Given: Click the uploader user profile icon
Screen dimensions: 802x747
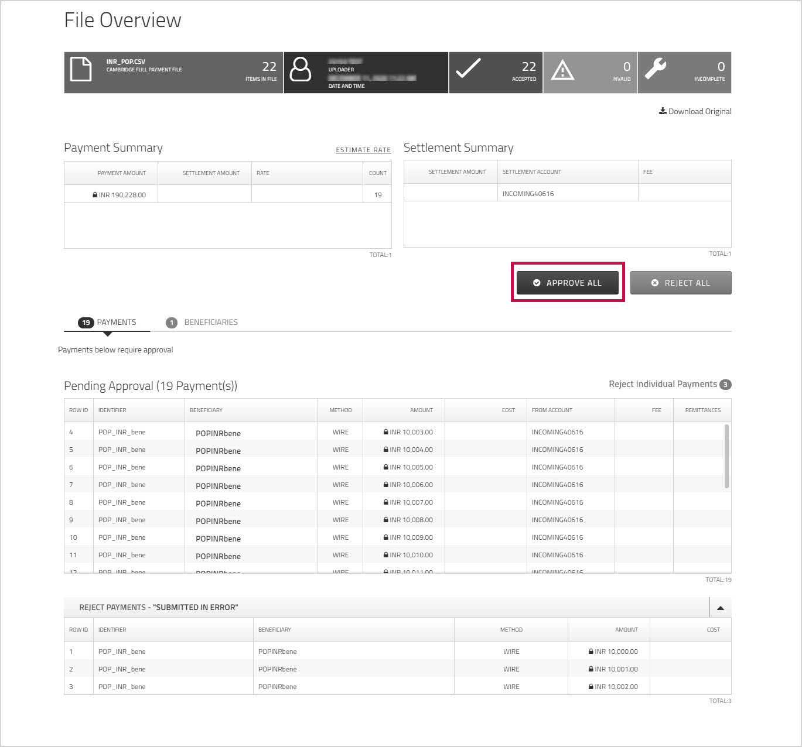Looking at the screenshot, I should [x=301, y=69].
